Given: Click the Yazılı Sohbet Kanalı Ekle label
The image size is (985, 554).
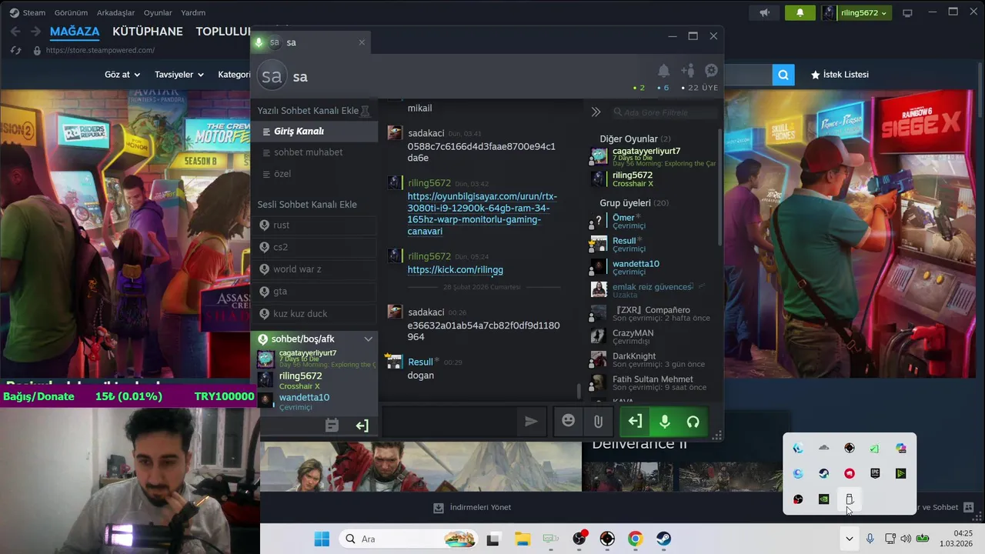Looking at the screenshot, I should 308,111.
